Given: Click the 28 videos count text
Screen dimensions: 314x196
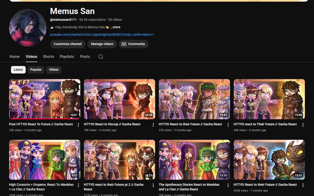Looking at the screenshot, I should (115, 20).
